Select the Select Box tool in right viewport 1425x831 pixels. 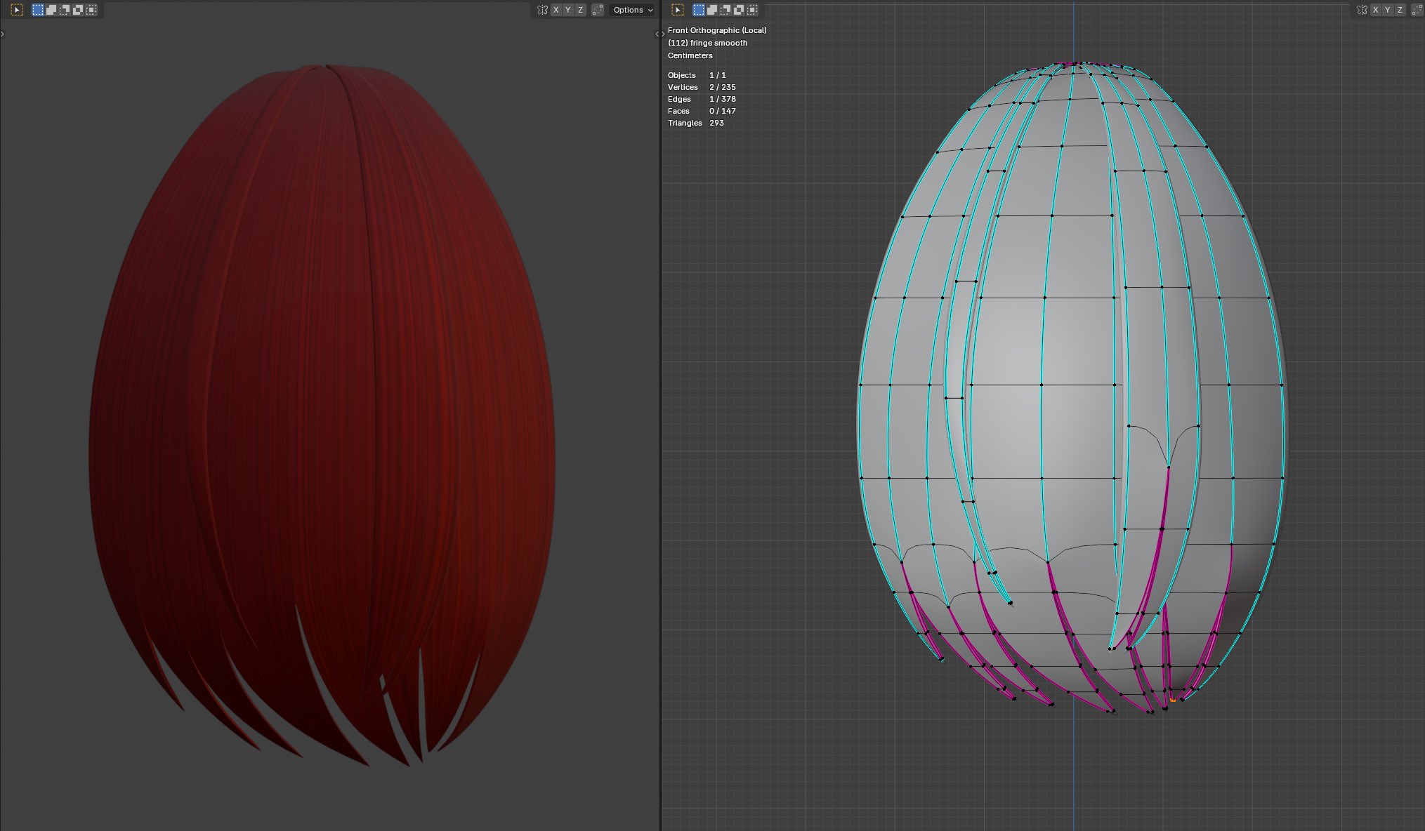[678, 10]
